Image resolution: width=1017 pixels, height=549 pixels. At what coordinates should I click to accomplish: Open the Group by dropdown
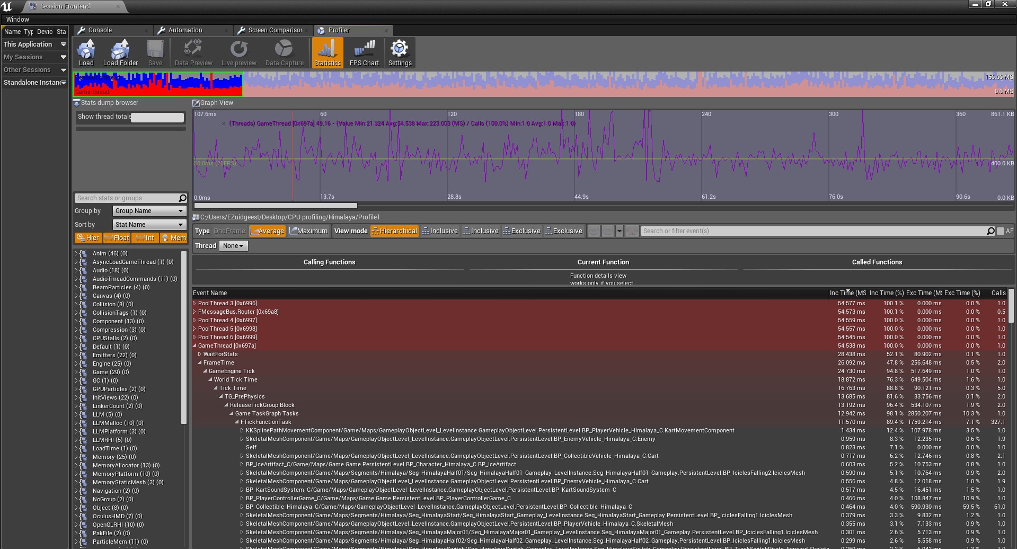(149, 211)
